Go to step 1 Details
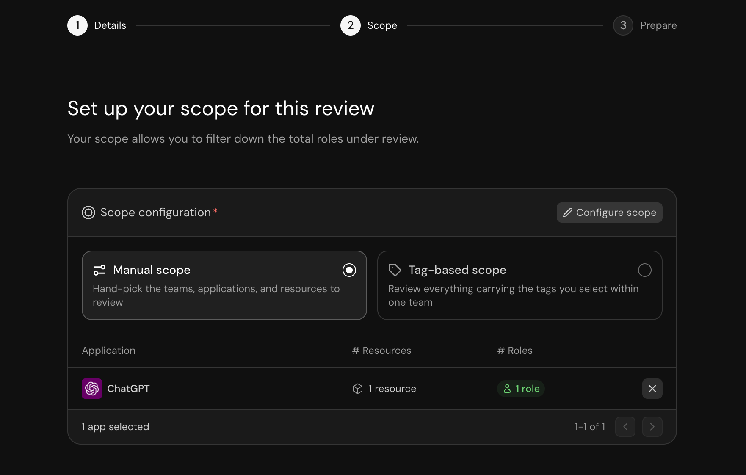This screenshot has width=746, height=475. pyautogui.click(x=97, y=25)
